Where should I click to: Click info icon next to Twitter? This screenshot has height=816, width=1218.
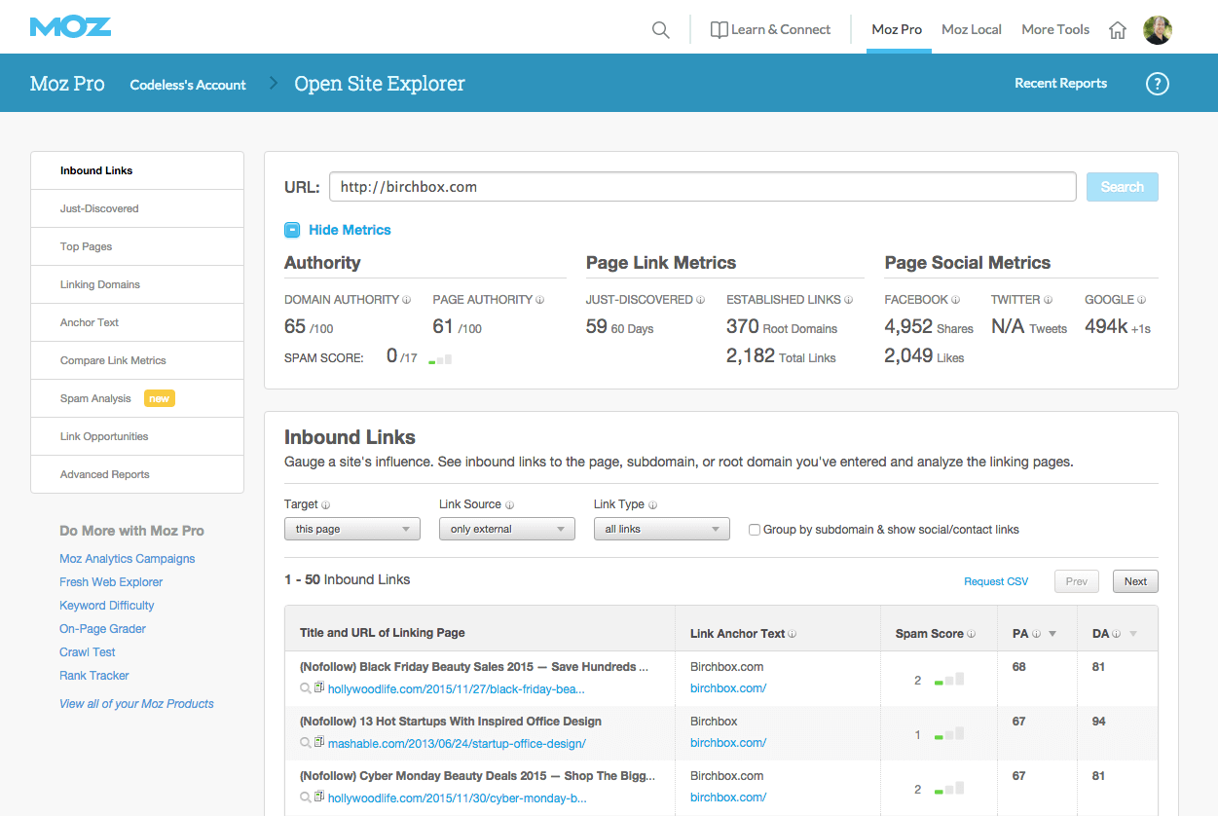pos(1048,300)
